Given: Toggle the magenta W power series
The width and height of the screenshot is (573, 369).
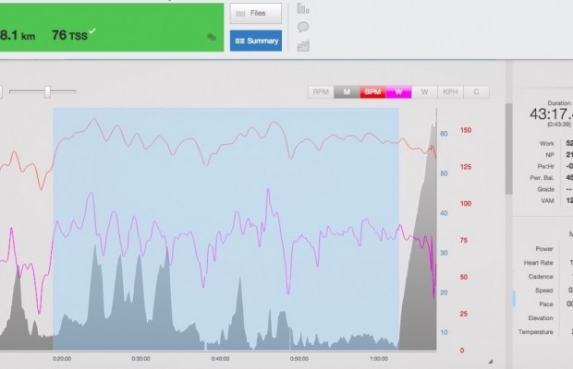Looking at the screenshot, I should [x=398, y=92].
